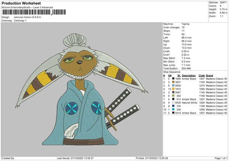Click thread code '1094' in stop 10
This screenshot has height=161, width=229.
(202, 110)
